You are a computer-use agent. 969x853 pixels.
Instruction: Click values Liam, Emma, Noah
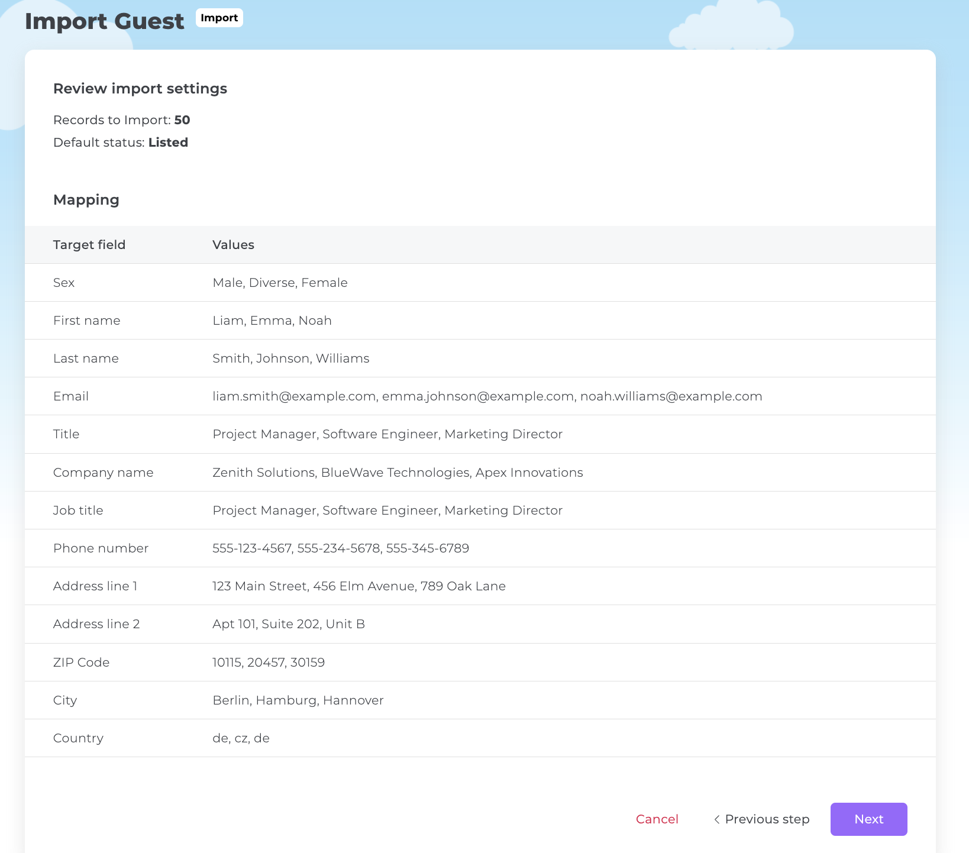coord(272,321)
